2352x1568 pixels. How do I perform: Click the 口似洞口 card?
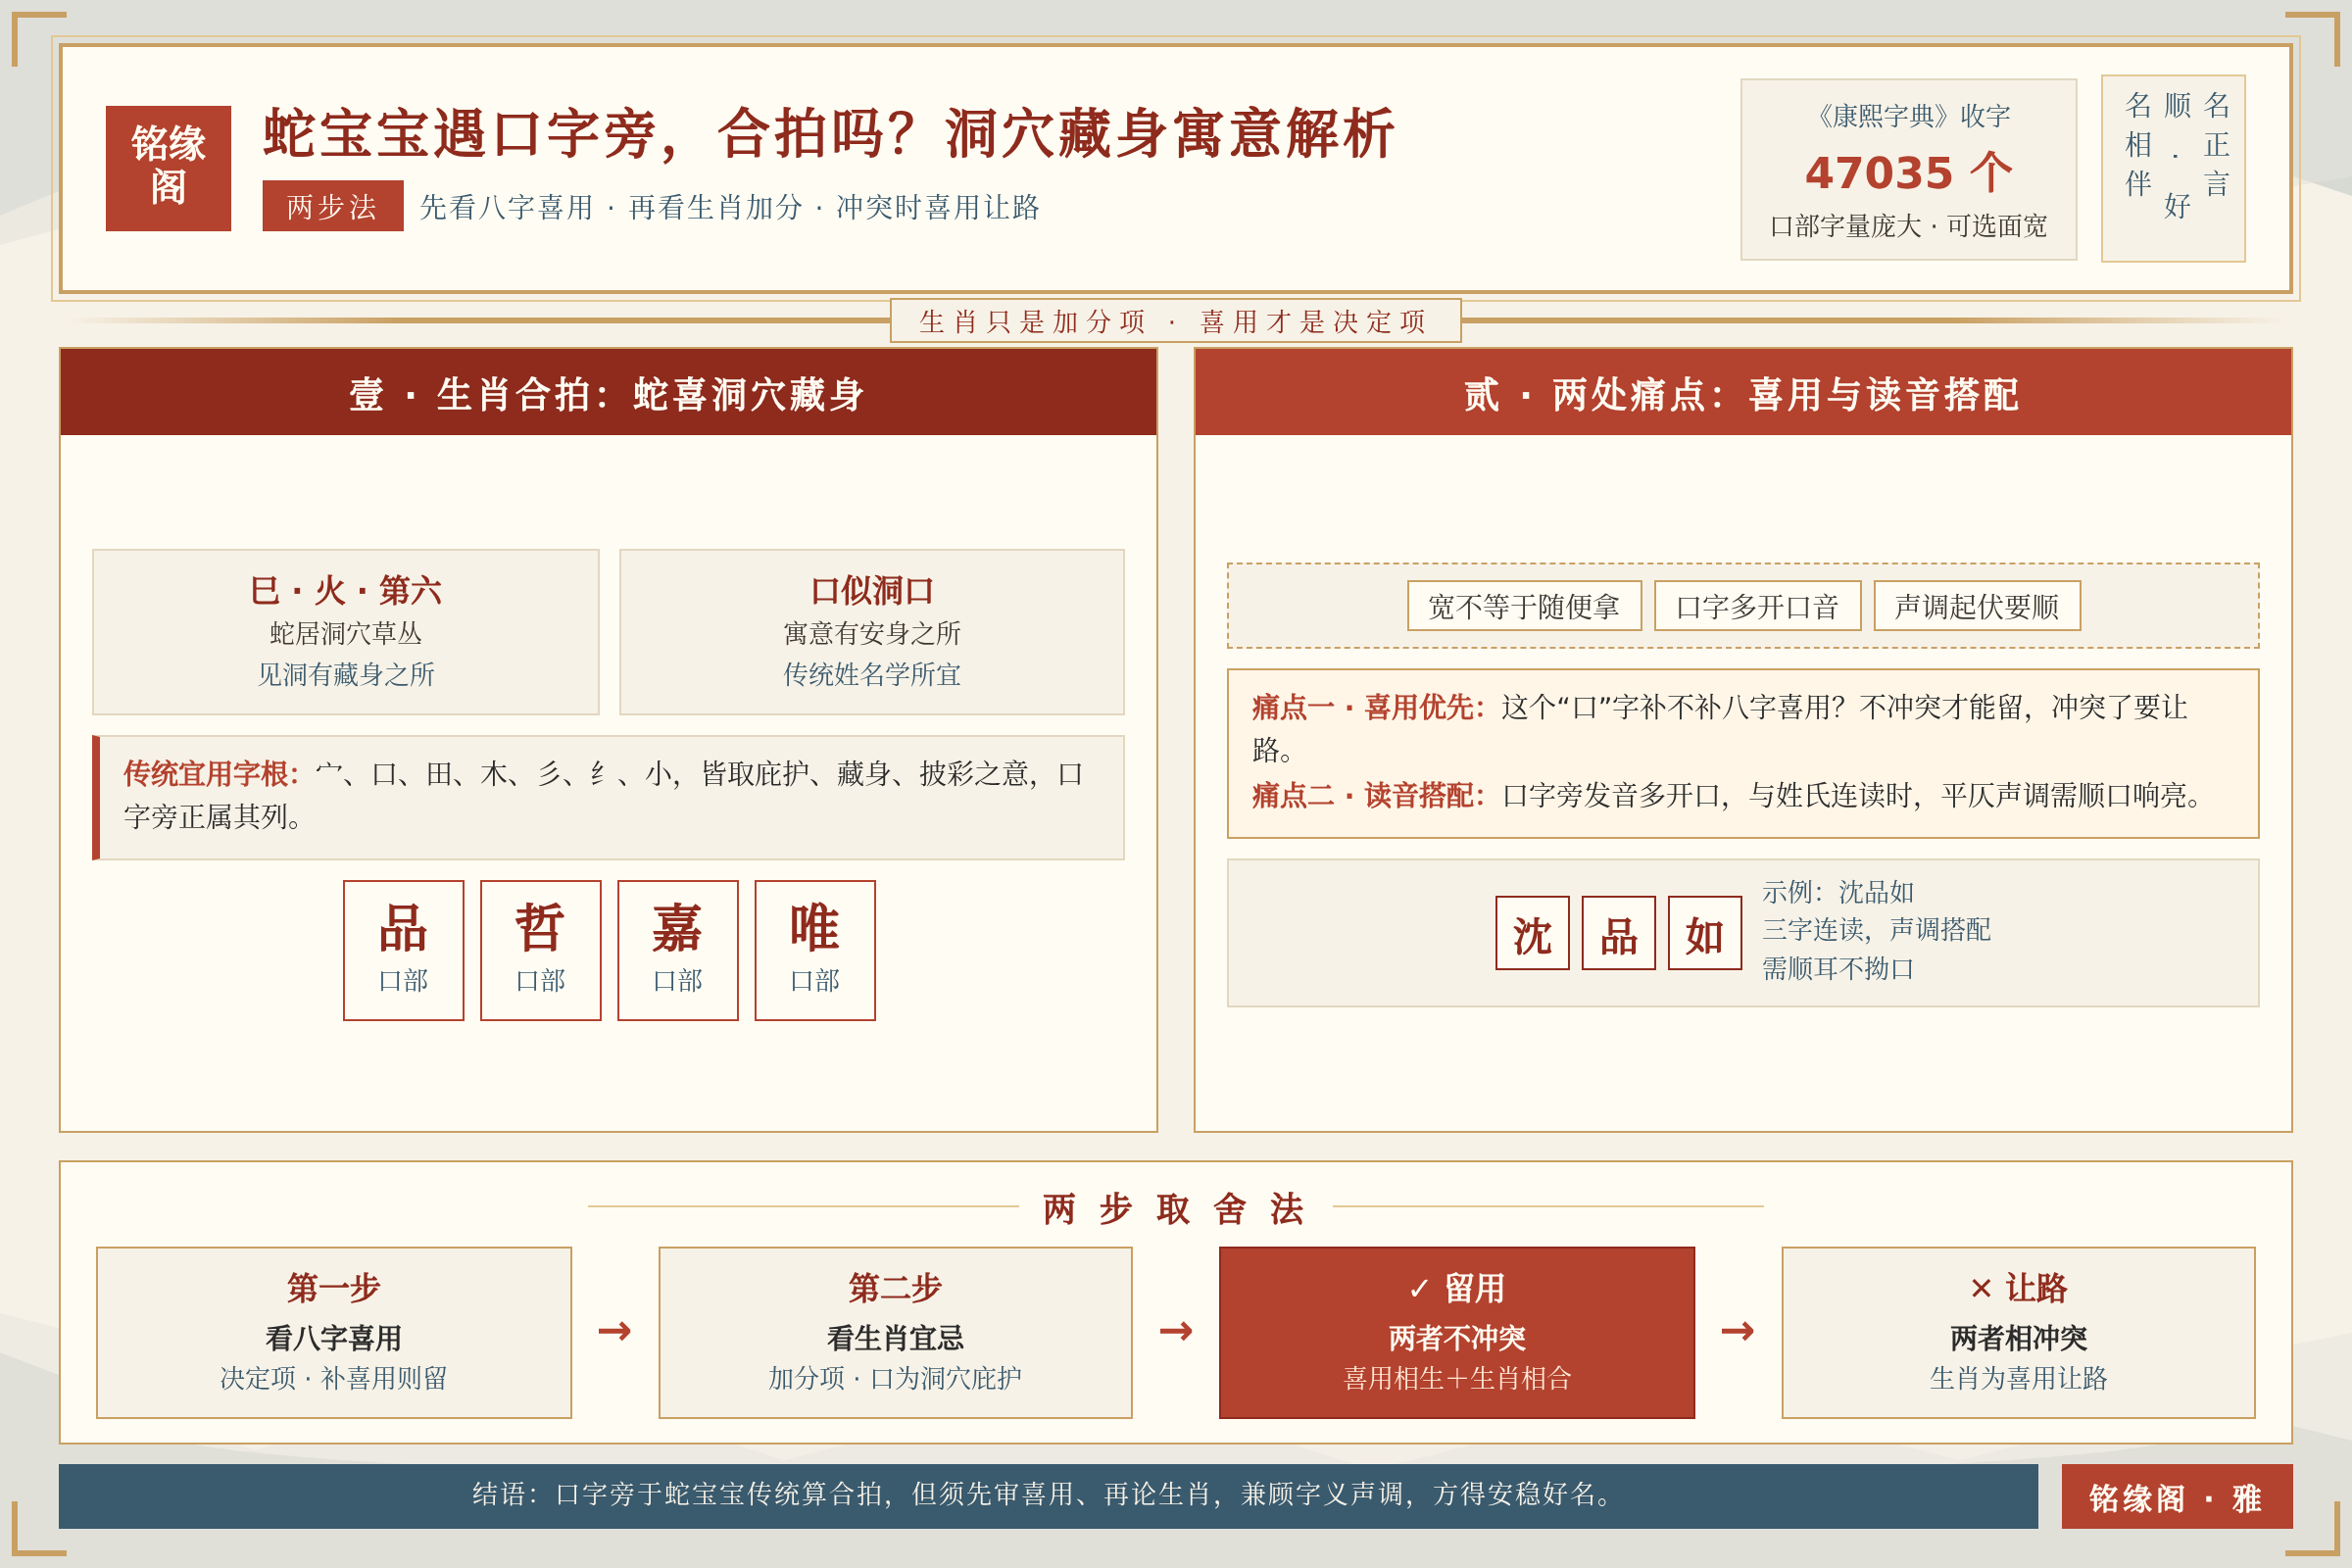coord(872,632)
